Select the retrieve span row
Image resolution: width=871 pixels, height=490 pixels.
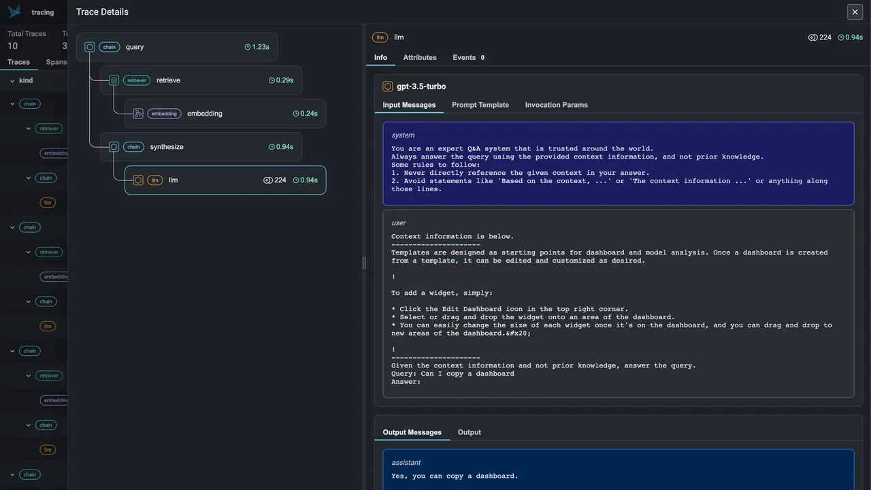(201, 80)
